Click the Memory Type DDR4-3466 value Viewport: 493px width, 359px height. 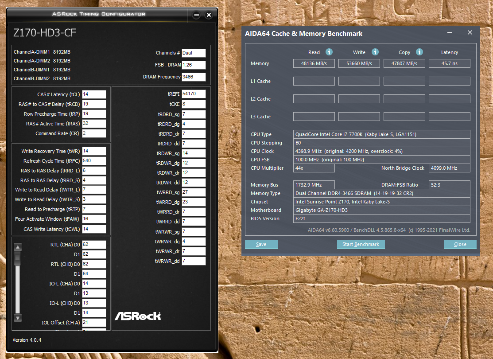[x=382, y=194]
